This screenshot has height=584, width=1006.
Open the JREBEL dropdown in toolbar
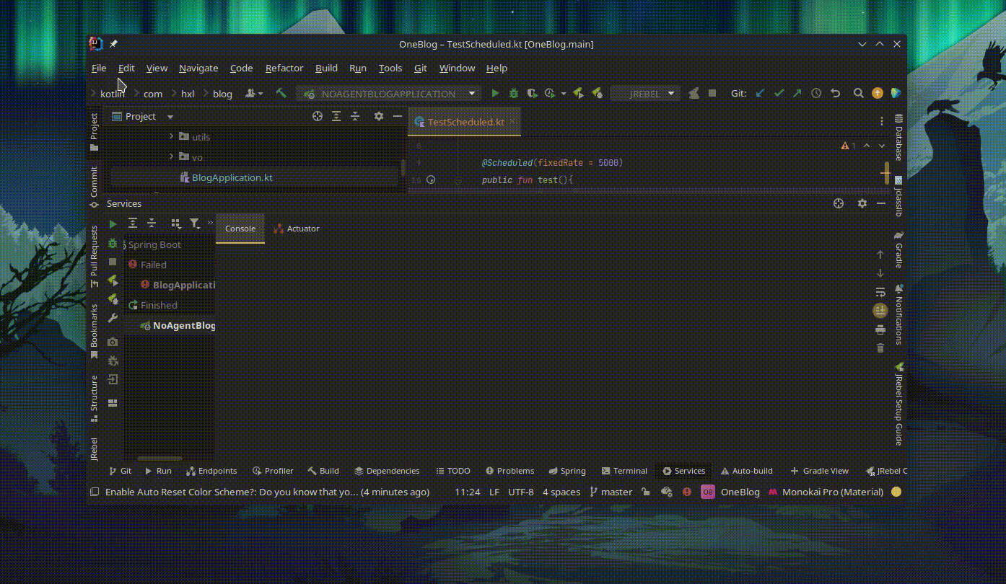(x=644, y=93)
